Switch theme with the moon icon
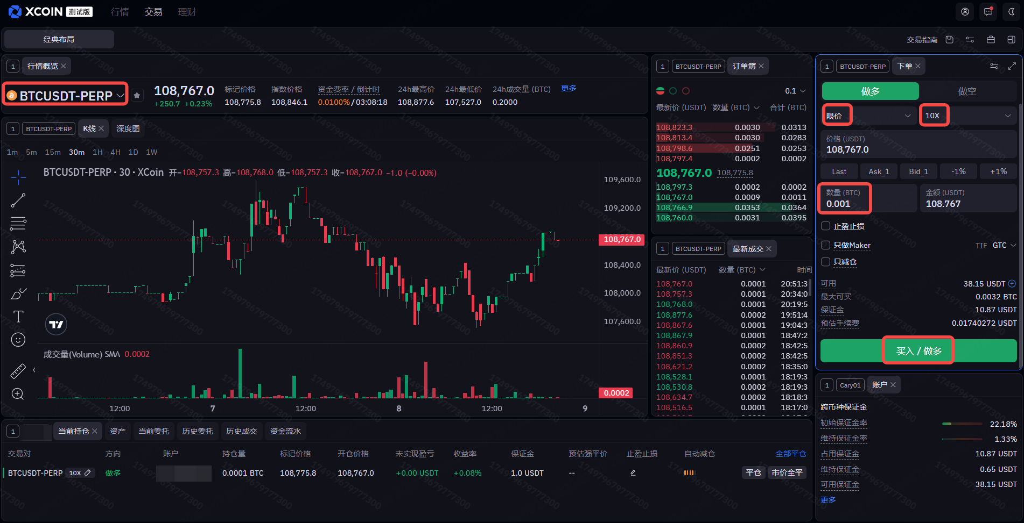Viewport: 1024px width, 523px height. pyautogui.click(x=1011, y=12)
